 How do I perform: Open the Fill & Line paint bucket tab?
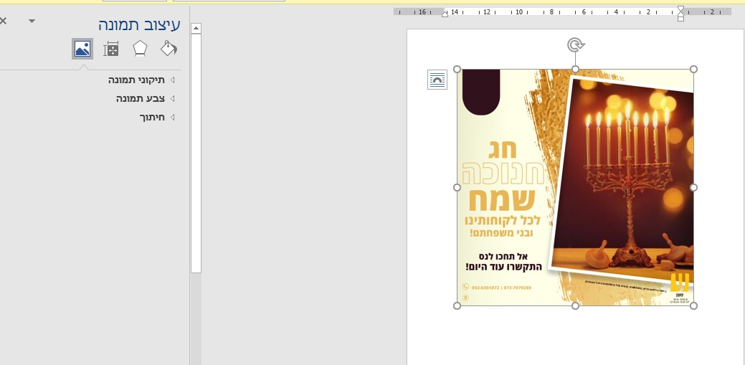(169, 49)
